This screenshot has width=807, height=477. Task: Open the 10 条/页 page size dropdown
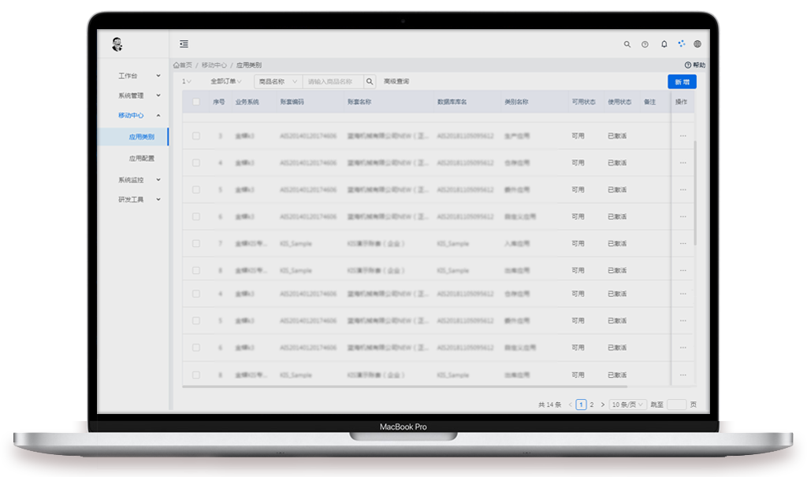[627, 405]
